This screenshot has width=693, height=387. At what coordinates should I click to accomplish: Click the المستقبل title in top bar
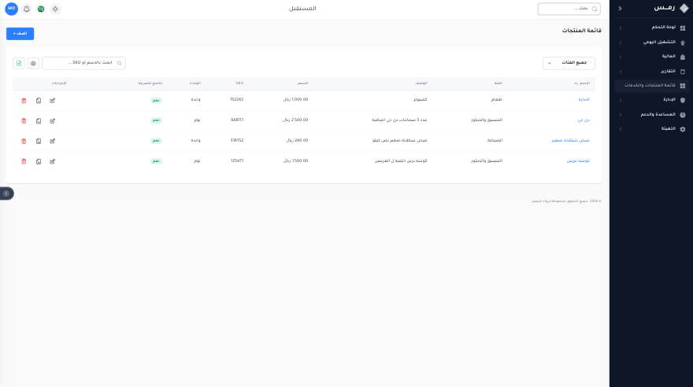pyautogui.click(x=302, y=9)
